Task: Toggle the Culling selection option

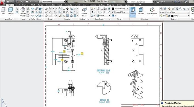Action: point(133,12)
